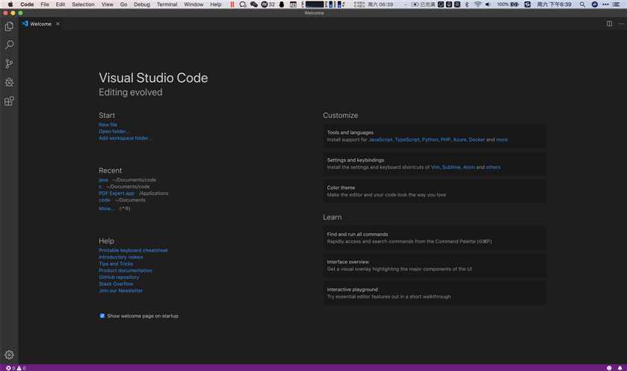Open the Search view in activity bar

click(x=9, y=45)
